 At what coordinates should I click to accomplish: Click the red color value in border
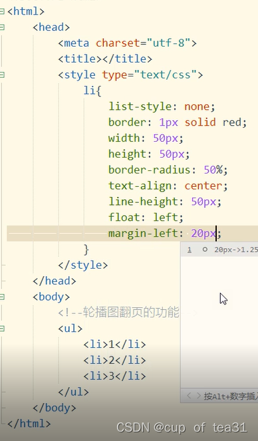tap(231, 122)
